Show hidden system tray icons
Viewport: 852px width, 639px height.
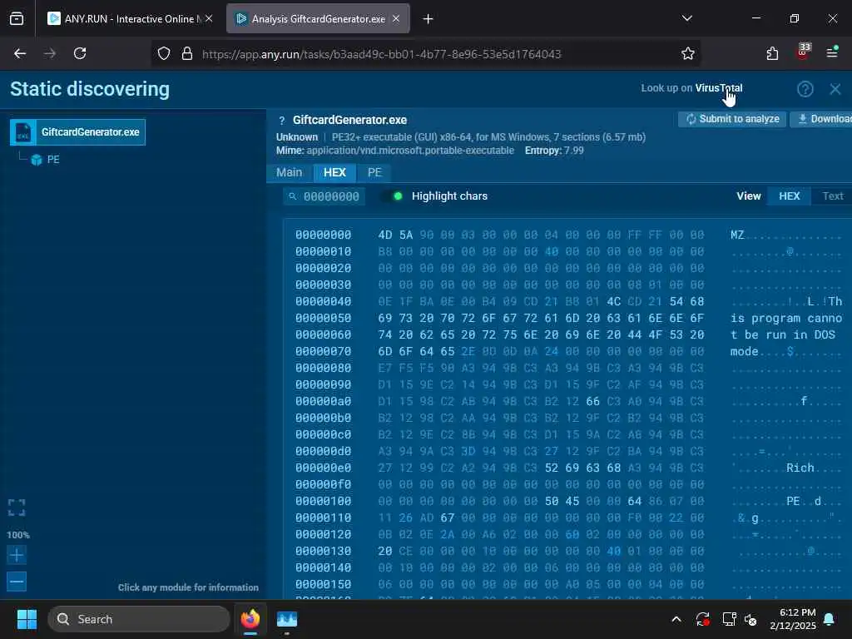[x=676, y=619]
